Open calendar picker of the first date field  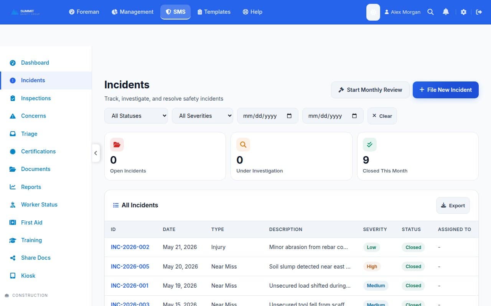point(289,116)
